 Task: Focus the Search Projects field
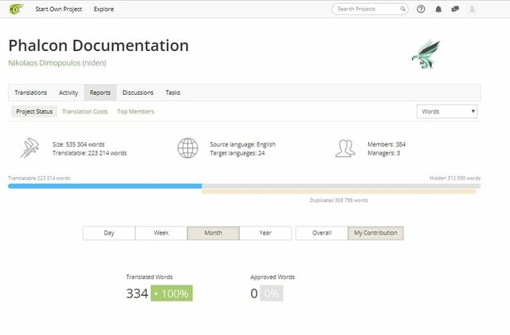(370, 9)
